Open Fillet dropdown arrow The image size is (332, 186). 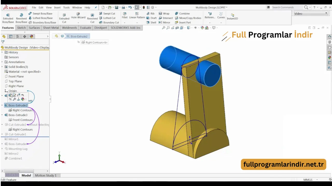click(x=125, y=23)
